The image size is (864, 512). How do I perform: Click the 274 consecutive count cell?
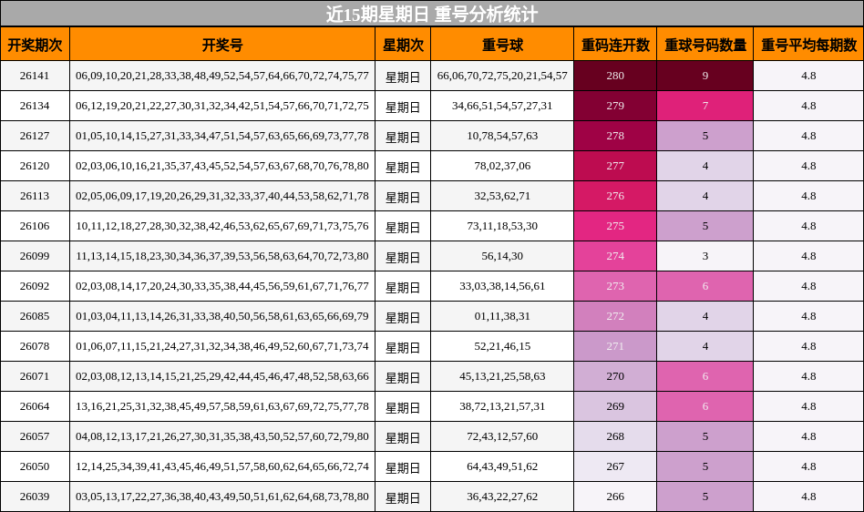click(615, 256)
